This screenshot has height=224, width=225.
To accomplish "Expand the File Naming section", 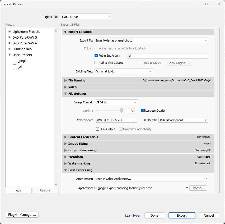I will pos(65,80).
